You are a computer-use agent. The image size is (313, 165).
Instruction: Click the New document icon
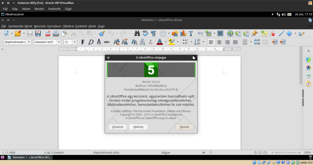[6, 33]
